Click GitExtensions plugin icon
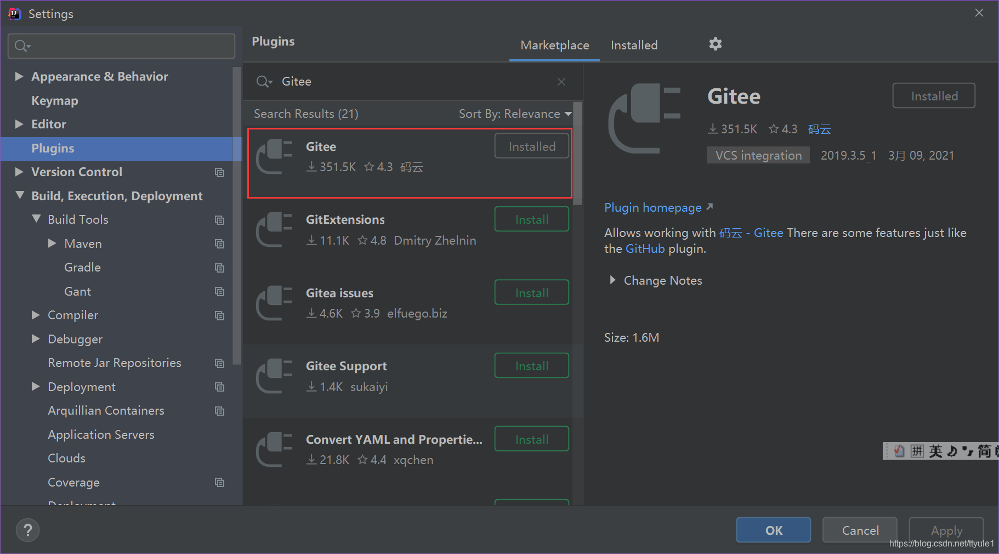The width and height of the screenshot is (999, 554). point(274,230)
